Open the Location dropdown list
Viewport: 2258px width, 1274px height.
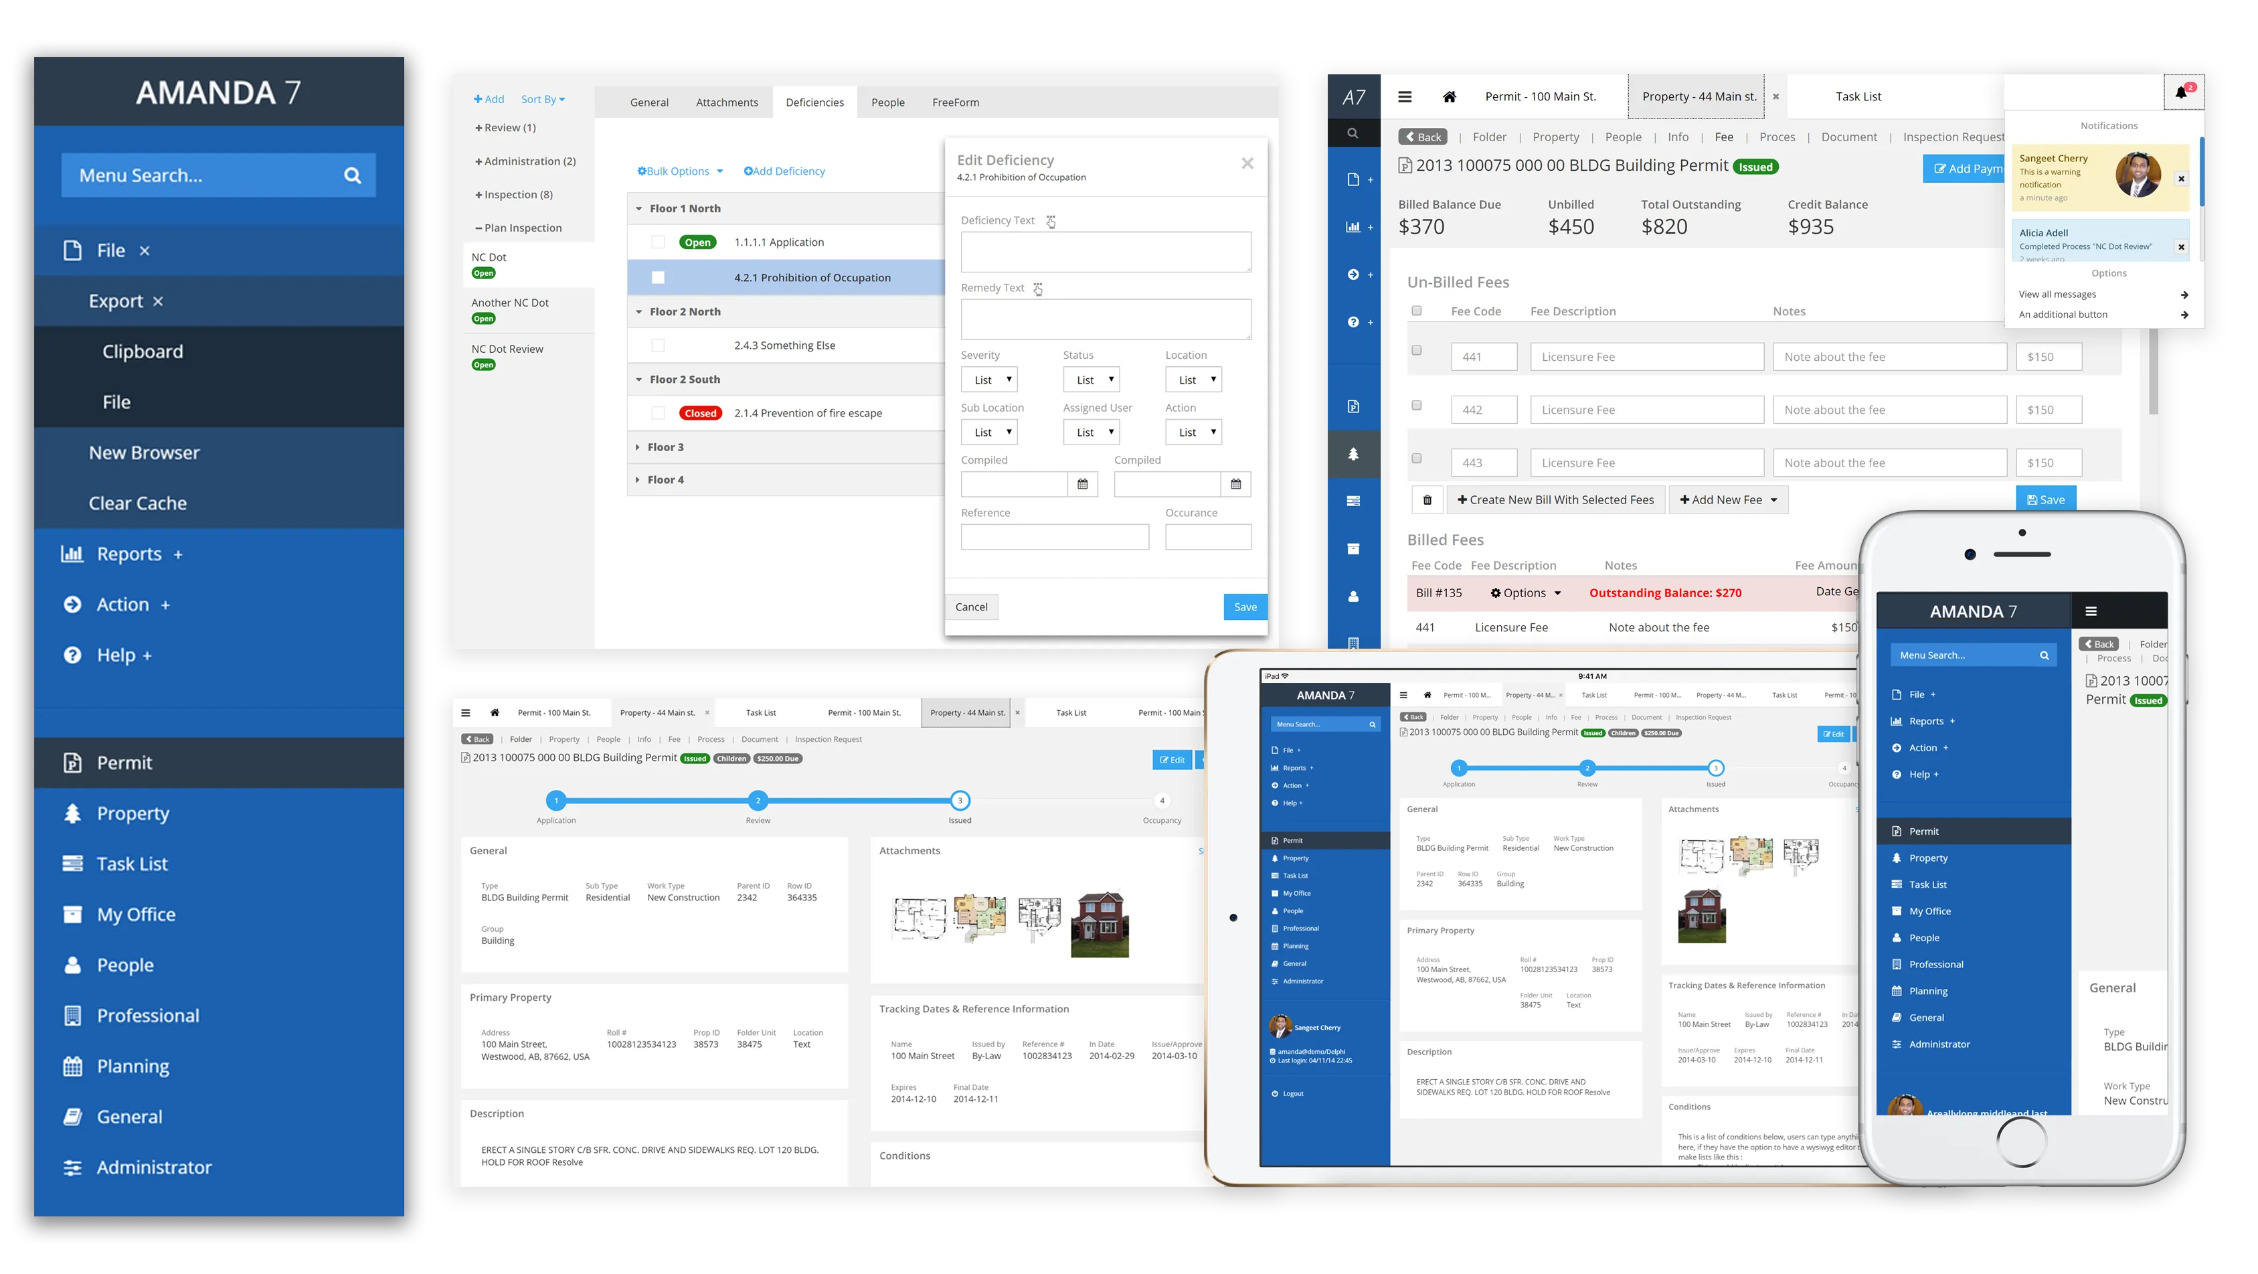(x=1194, y=380)
